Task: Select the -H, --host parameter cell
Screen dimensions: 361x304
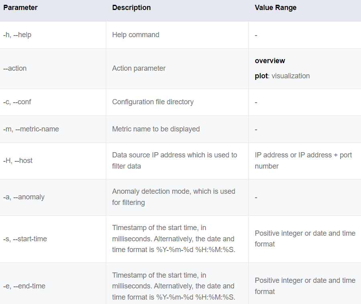Action: 18,161
